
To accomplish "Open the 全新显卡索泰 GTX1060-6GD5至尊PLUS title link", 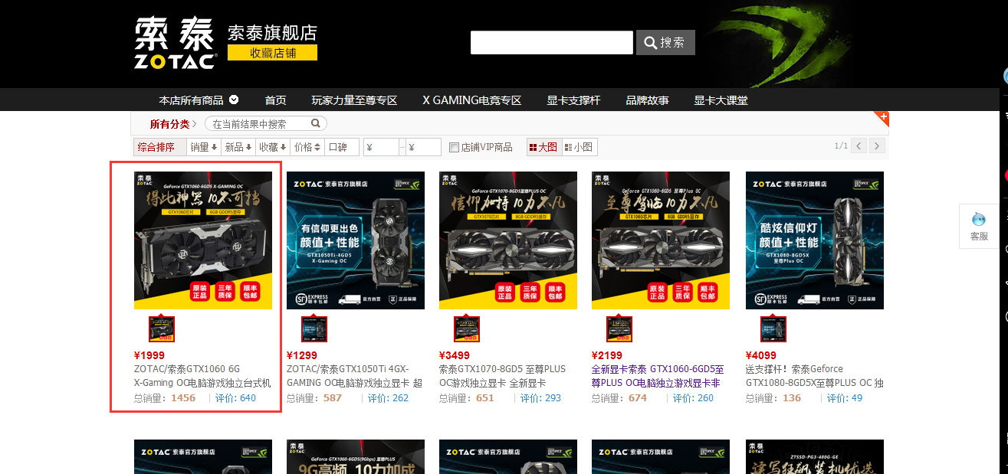I will coord(658,376).
